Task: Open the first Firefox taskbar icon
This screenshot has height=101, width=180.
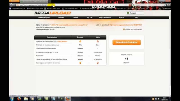Action: (x=19, y=99)
